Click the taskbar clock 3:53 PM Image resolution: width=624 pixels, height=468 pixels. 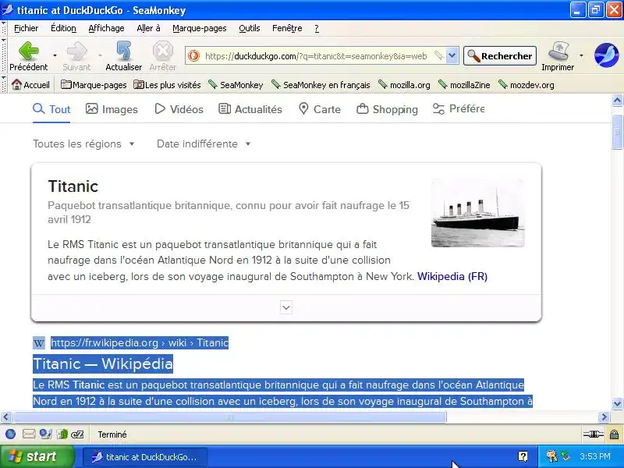(595, 456)
